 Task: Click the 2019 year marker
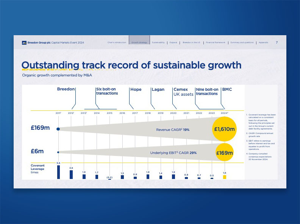point(161,113)
